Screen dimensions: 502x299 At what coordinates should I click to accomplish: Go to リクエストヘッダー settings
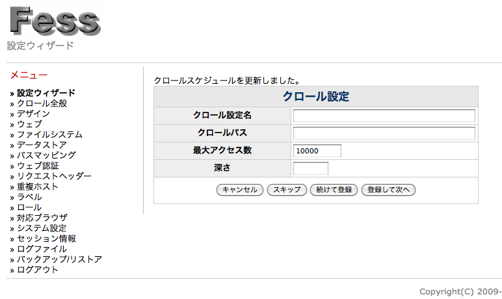54,176
